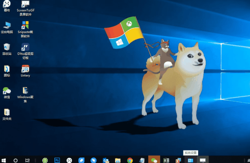This screenshot has height=163, width=250.
Task: Open the notepad-style app in the taskbar
Action: (x=142, y=160)
